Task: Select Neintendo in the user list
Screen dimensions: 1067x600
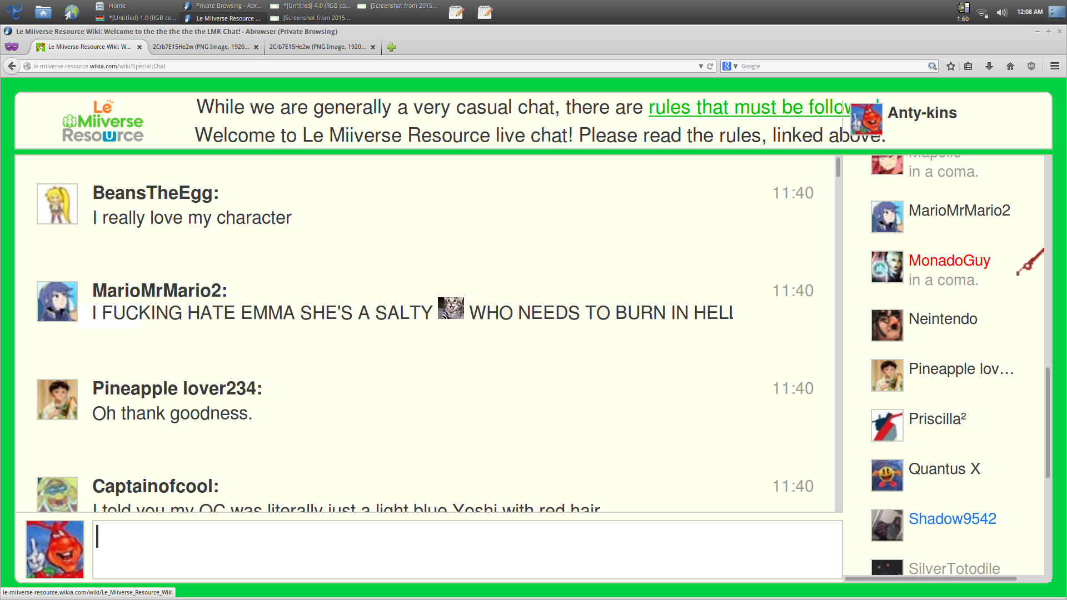Action: (943, 319)
